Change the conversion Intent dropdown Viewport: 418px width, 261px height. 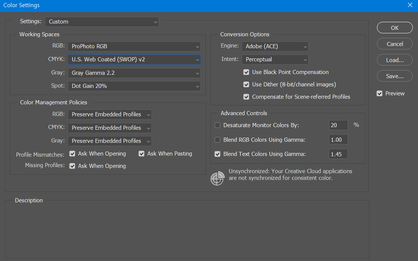[275, 60]
